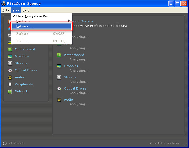Click the Audio speaker icon in the sidebar
The height and width of the screenshot is (148, 189).
click(x=10, y=77)
